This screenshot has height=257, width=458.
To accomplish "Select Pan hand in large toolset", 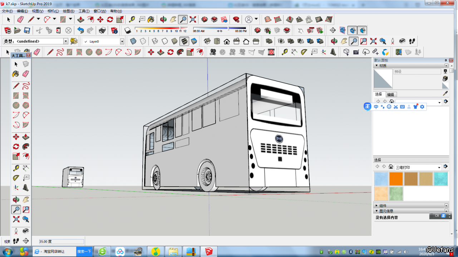I will (26, 200).
